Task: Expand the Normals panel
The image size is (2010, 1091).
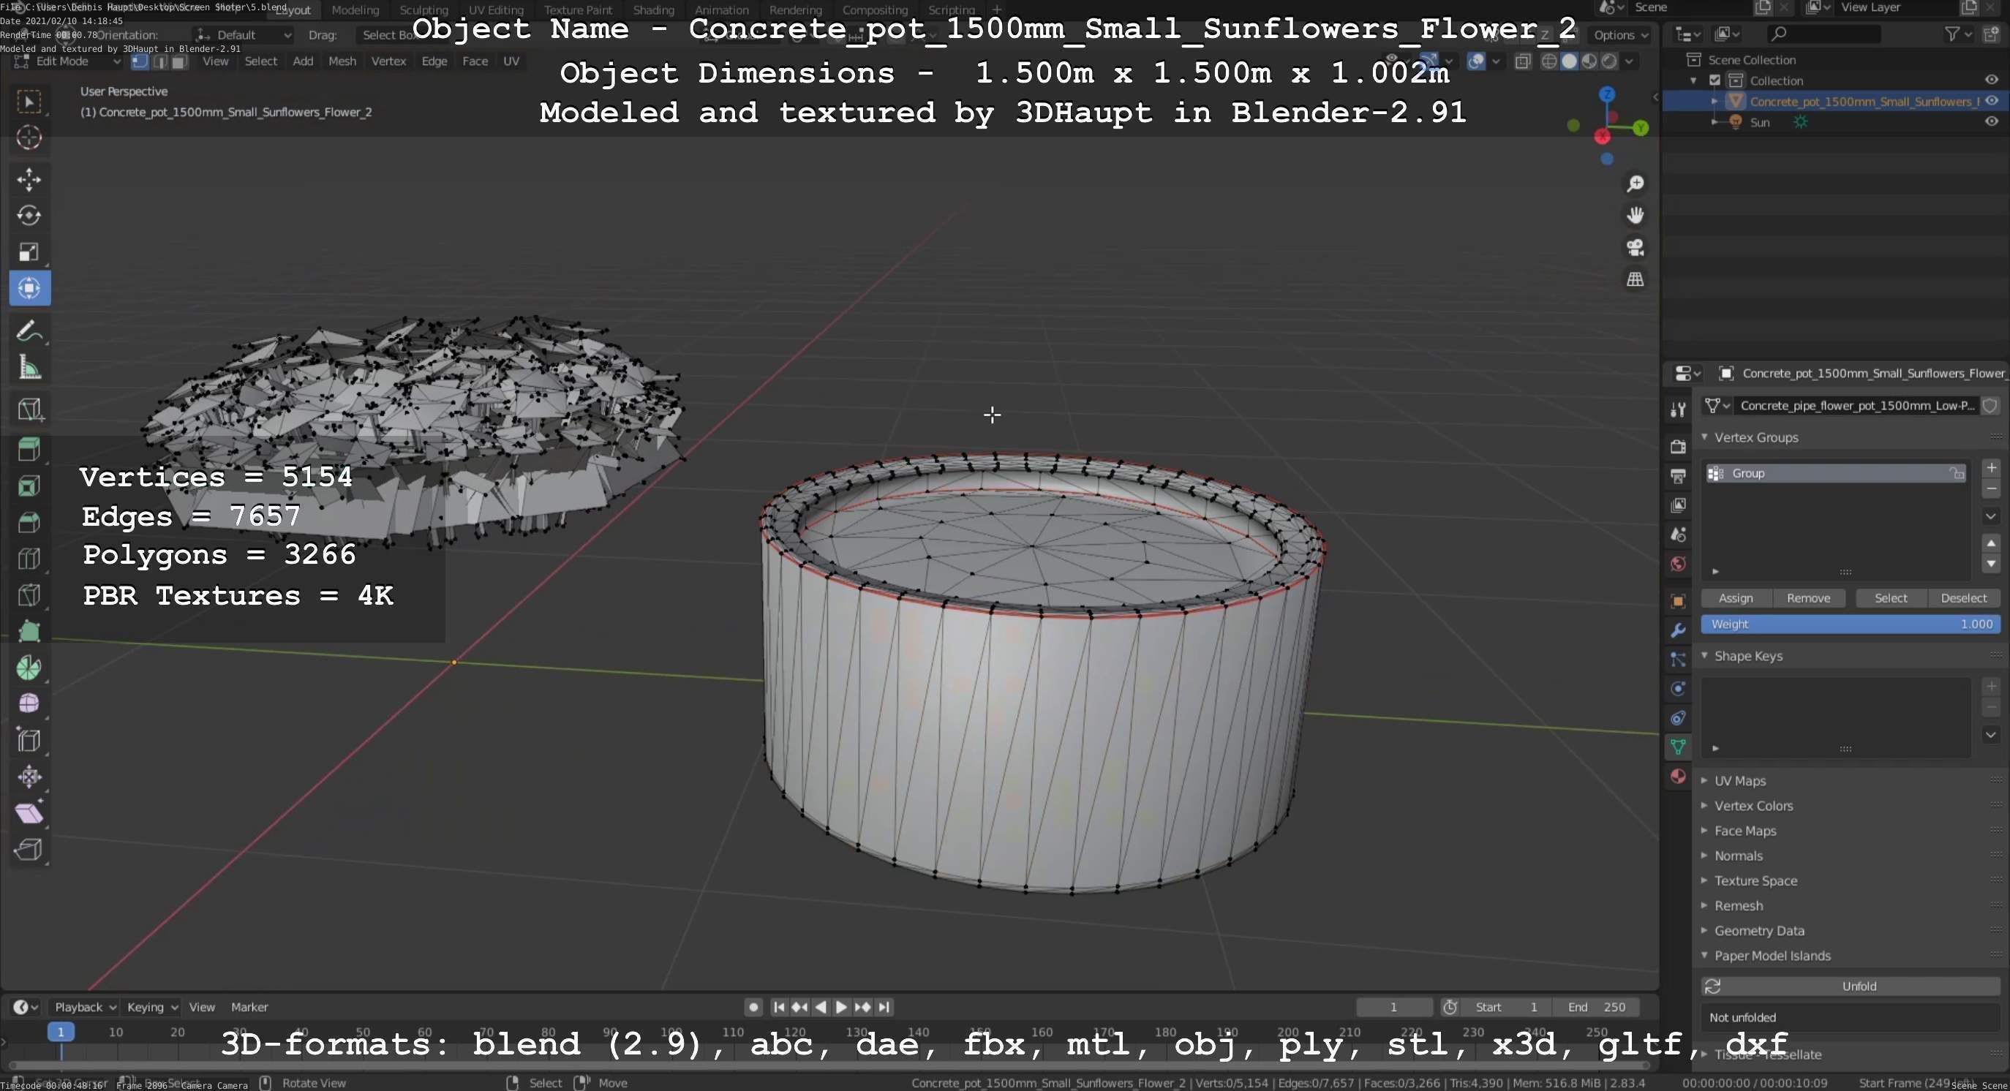Action: (x=1705, y=856)
